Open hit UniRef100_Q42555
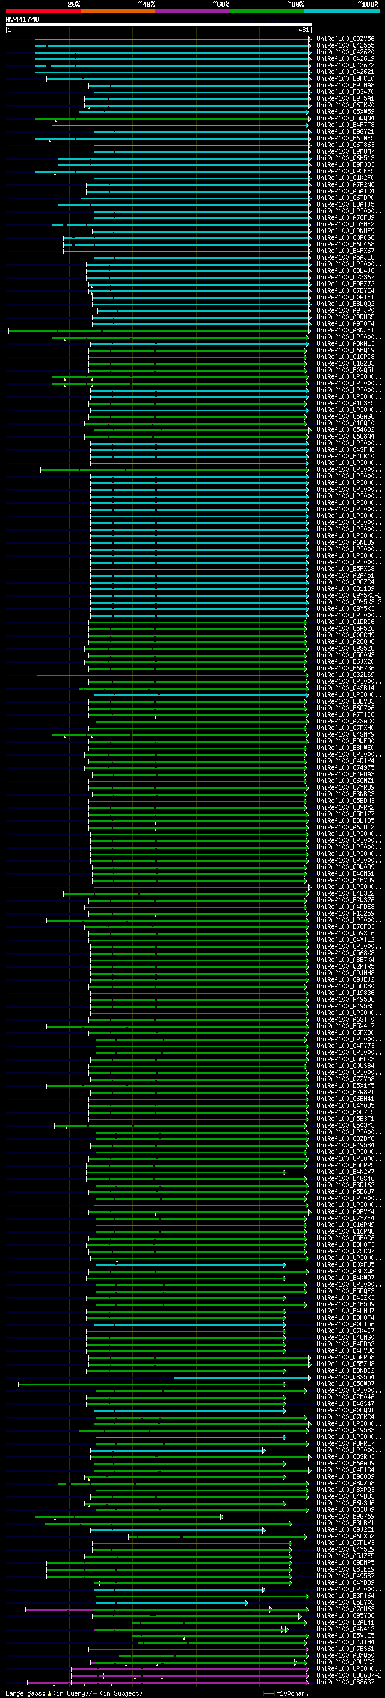The image size is (385, 1698). (x=345, y=46)
